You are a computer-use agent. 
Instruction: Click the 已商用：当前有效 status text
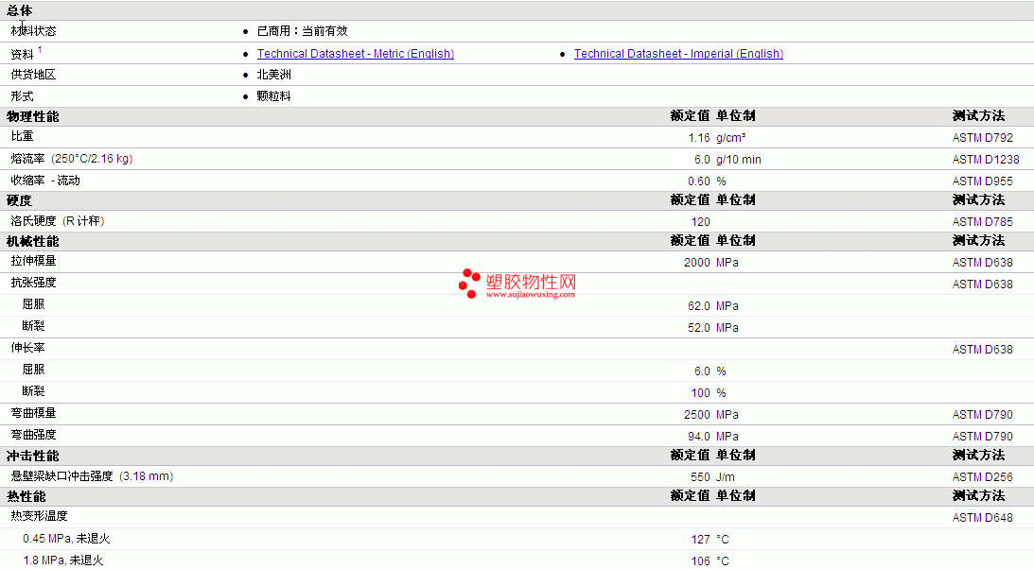pos(302,31)
